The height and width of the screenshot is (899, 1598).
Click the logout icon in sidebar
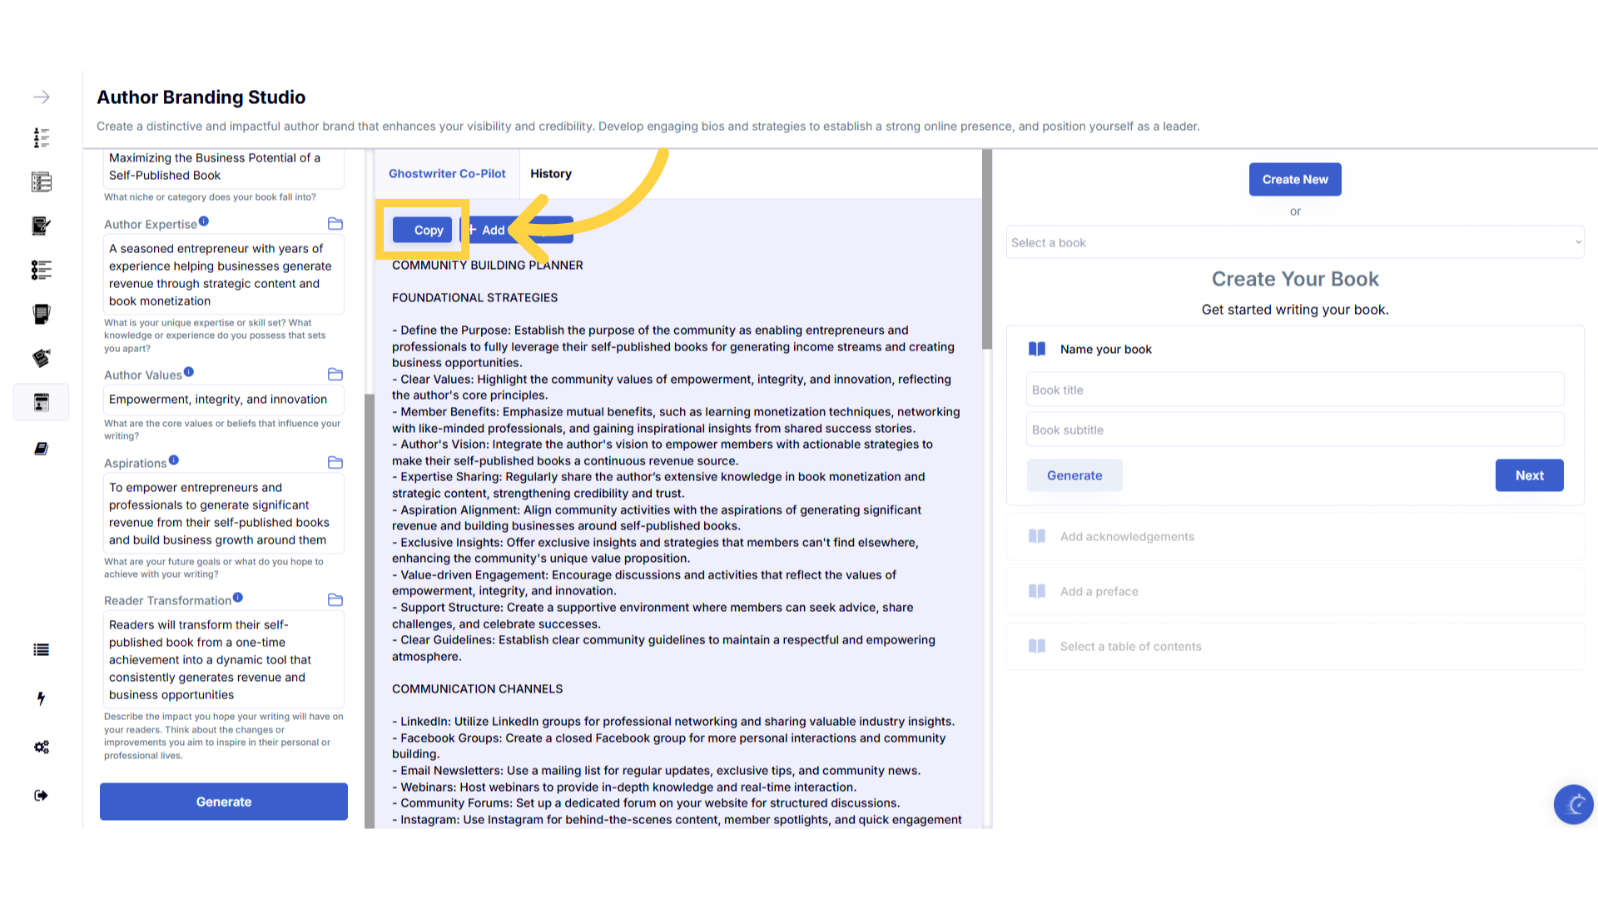42,796
